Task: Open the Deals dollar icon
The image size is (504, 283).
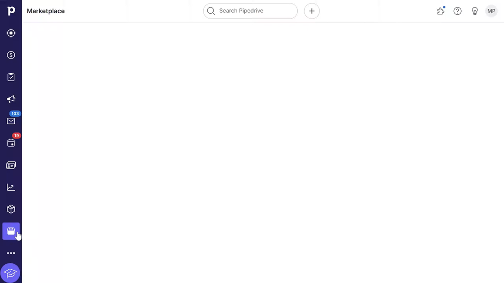Action: [x=11, y=55]
